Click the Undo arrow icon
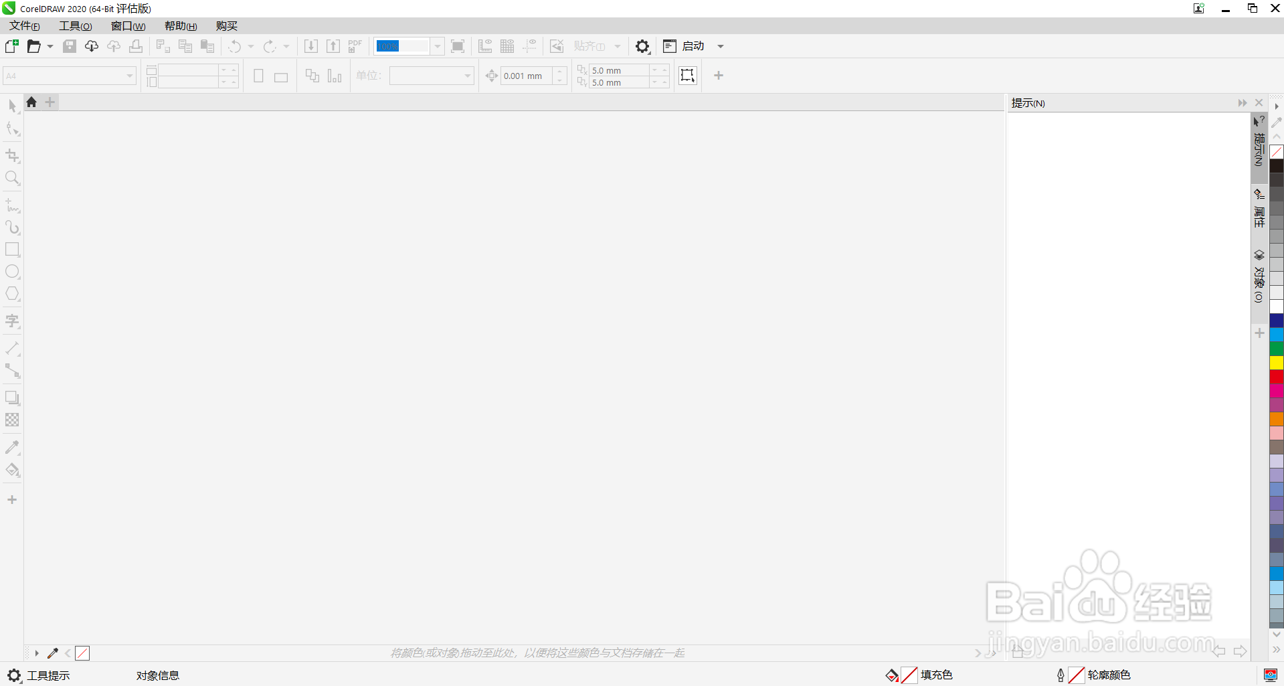This screenshot has width=1284, height=686. click(234, 46)
